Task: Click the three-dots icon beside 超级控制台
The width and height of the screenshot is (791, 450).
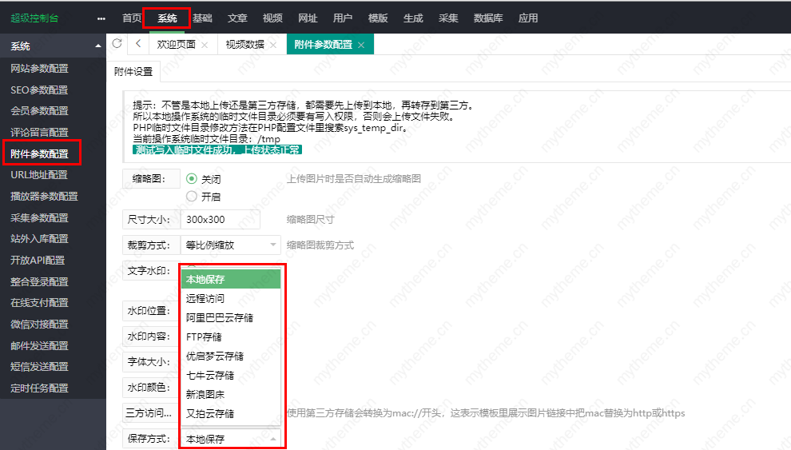Action: tap(101, 18)
